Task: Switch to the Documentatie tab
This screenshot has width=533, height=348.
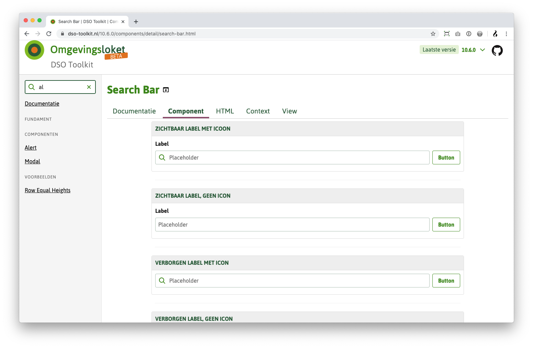Action: coord(134,111)
